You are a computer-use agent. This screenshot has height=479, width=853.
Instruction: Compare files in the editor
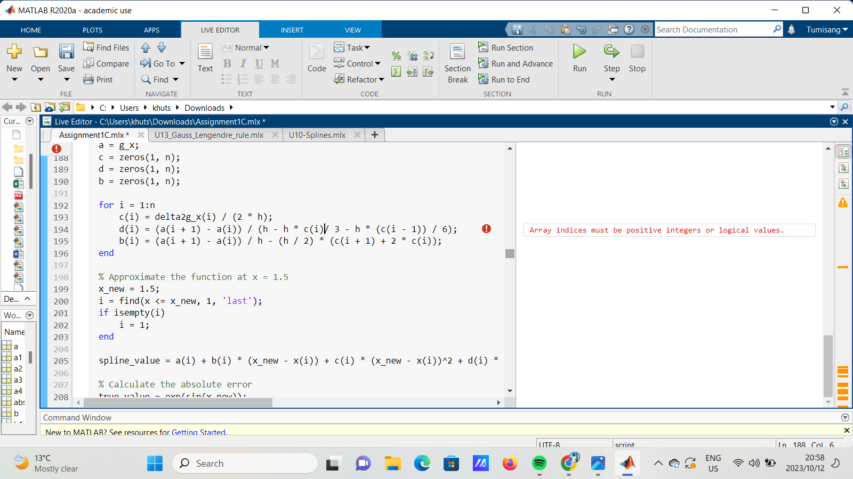107,63
